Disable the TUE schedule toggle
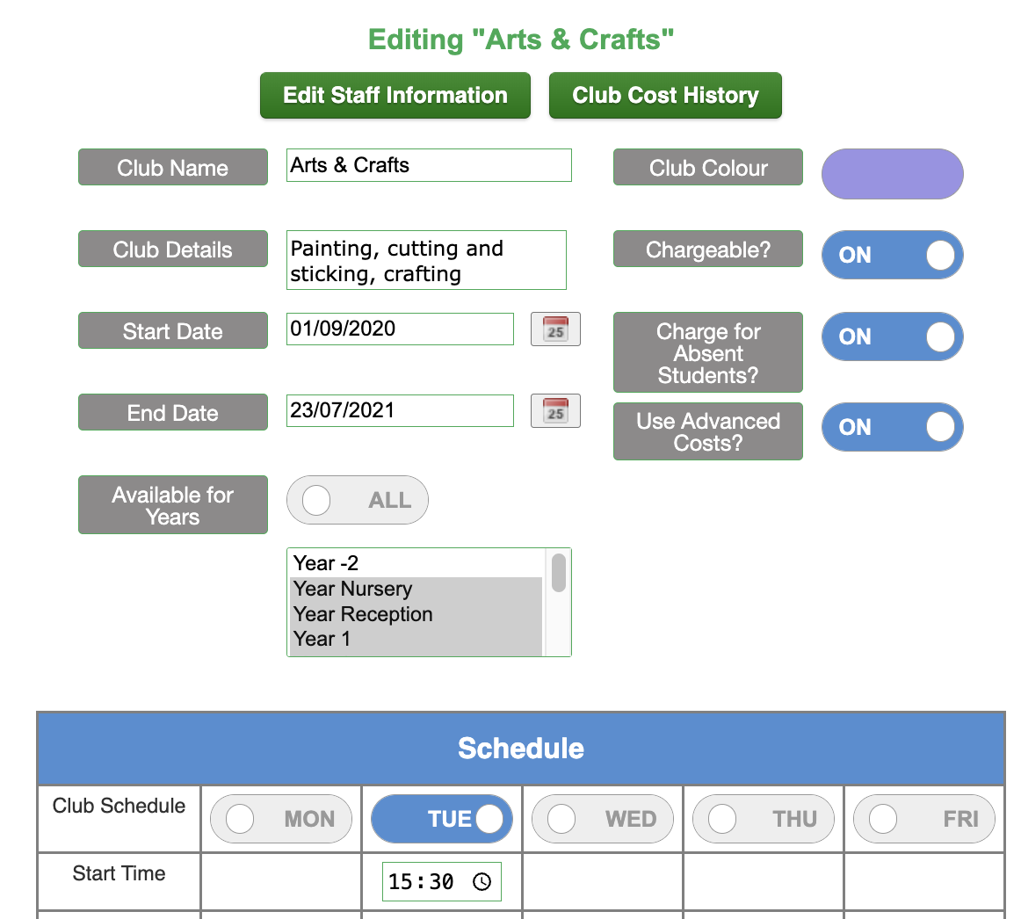 pyautogui.click(x=441, y=819)
